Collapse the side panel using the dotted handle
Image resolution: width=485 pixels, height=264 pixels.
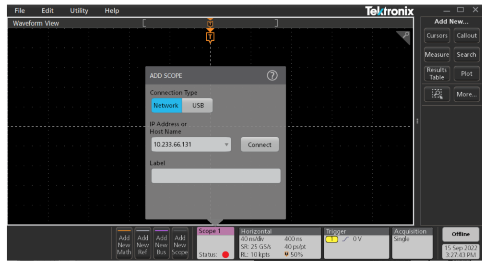point(417,121)
